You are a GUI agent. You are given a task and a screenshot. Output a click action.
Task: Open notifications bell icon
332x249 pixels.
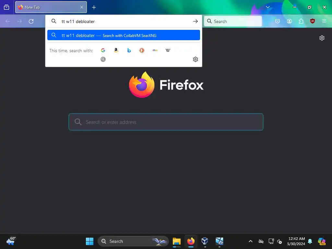310,241
